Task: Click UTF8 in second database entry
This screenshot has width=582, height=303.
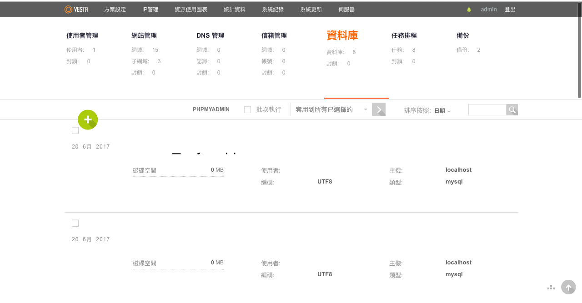Action: coord(325,274)
